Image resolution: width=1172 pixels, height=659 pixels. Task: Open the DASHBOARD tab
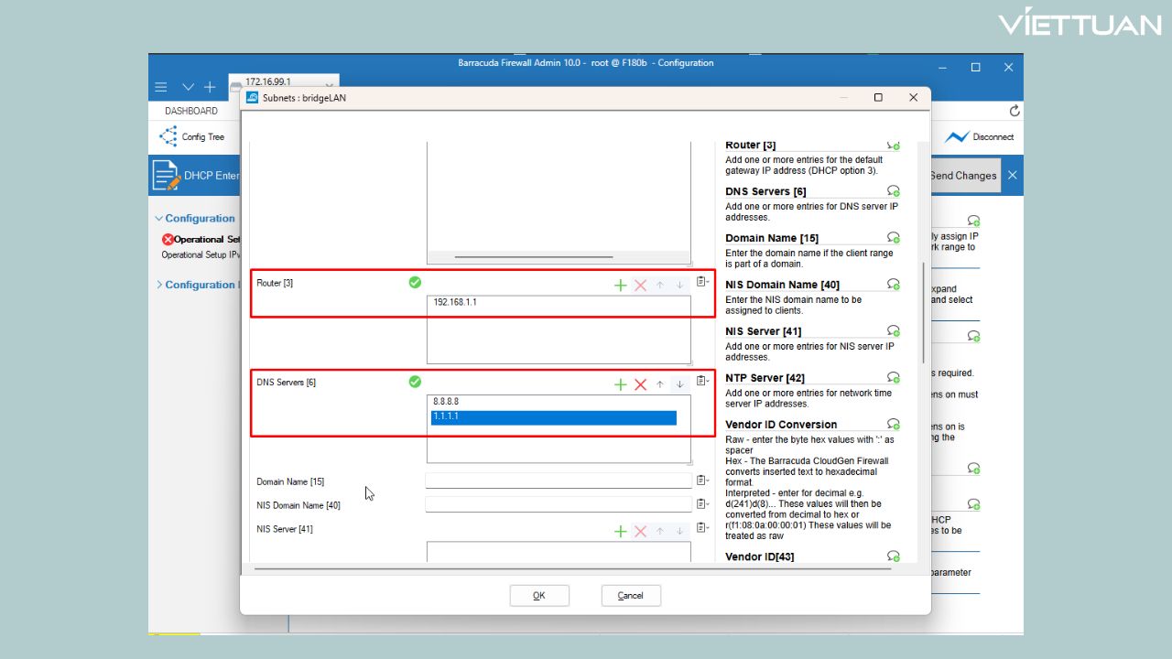(191, 111)
